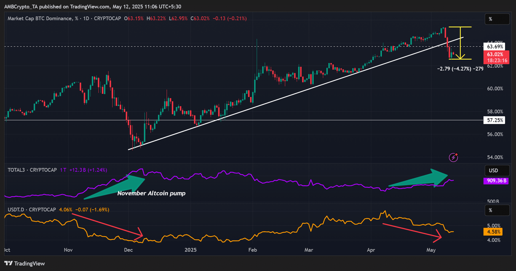This screenshot has width=516, height=271.
Task: Select the USDT.D CRYPTOCAP indicator label
Action: pyautogui.click(x=32, y=209)
